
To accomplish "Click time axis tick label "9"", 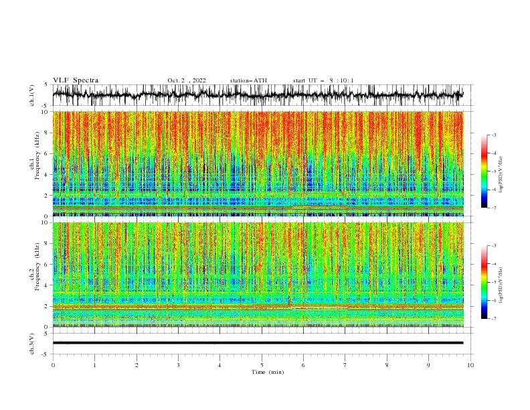I will point(428,365).
